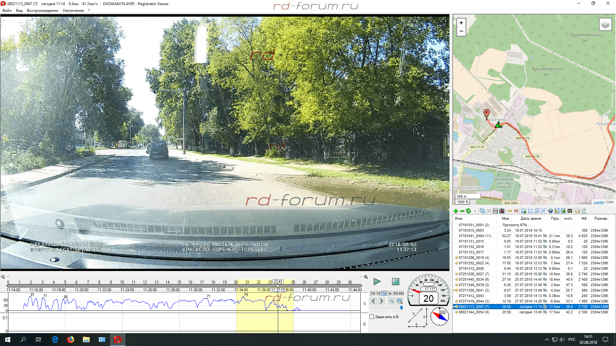Zoom in the map with plus button
Image resolution: width=616 pixels, height=346 pixels.
tap(461, 23)
